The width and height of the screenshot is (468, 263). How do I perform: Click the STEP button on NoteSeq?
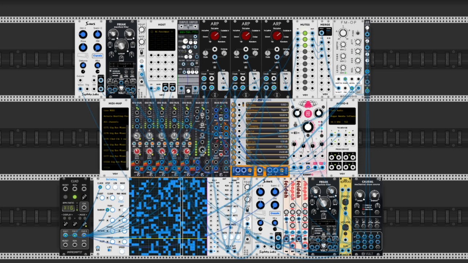tap(108, 187)
